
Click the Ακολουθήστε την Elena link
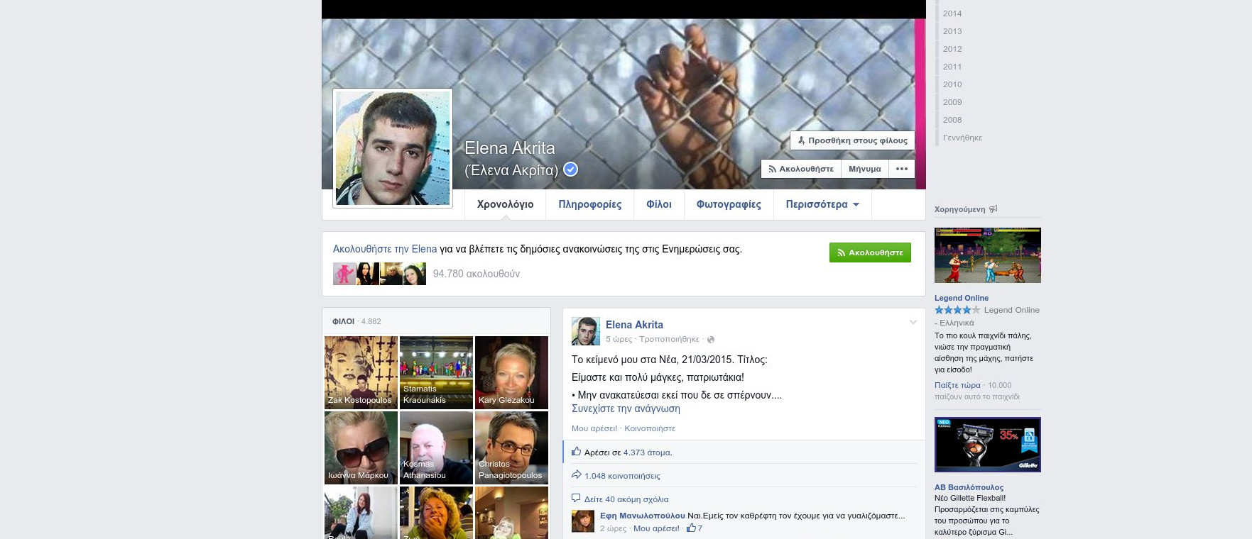(385, 249)
